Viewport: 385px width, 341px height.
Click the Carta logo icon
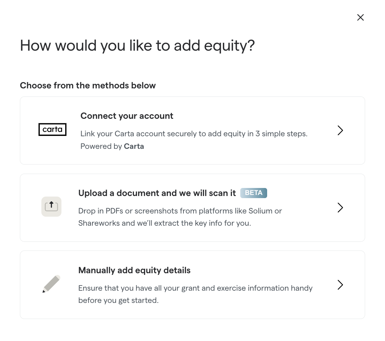pyautogui.click(x=52, y=129)
